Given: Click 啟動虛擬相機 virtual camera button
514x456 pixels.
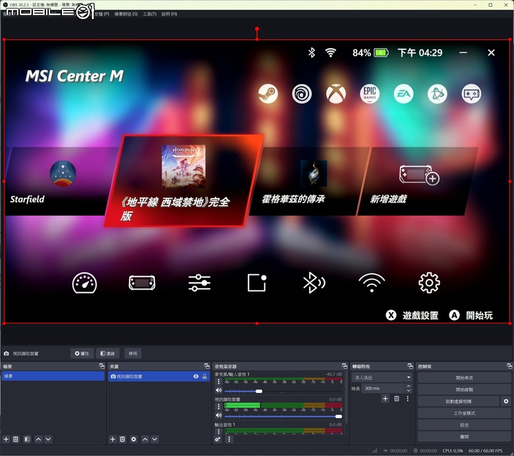Looking at the screenshot, I should [459, 401].
